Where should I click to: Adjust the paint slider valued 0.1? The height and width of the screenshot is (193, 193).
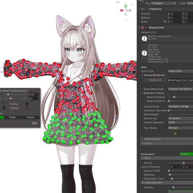click(15, 98)
